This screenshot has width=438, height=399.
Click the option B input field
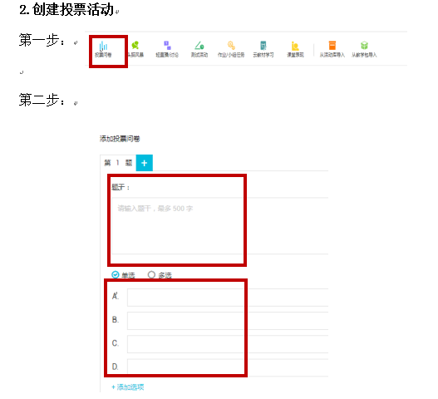228,321
